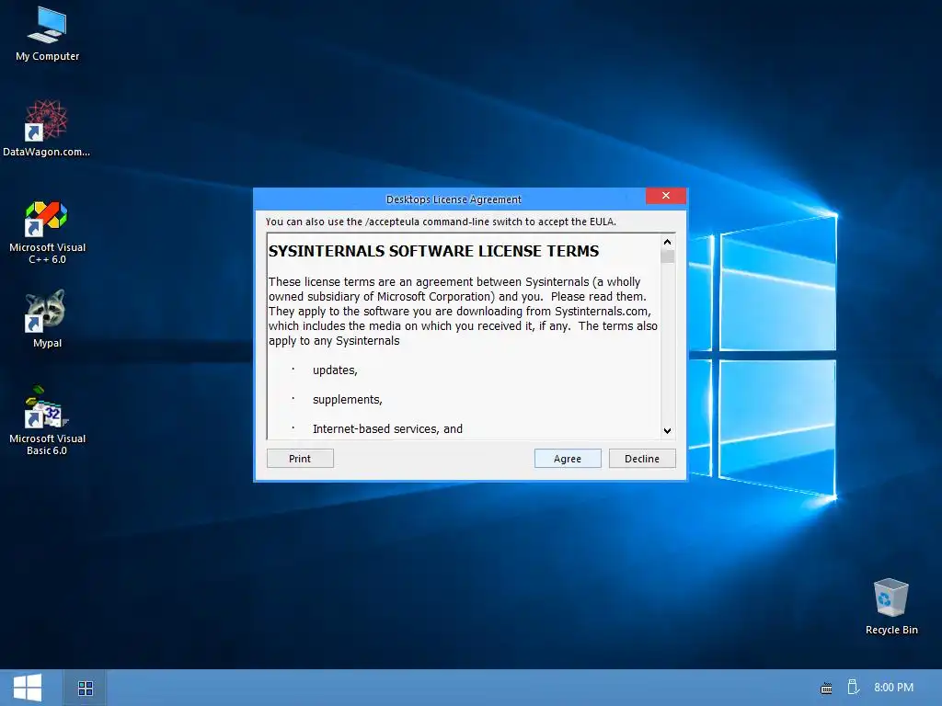Close the Desktops License Agreement dialog
Viewport: 942px width, 706px height.
(666, 196)
